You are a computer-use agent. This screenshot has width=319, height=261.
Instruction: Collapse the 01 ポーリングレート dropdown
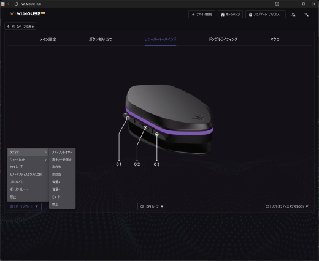(x=24, y=206)
